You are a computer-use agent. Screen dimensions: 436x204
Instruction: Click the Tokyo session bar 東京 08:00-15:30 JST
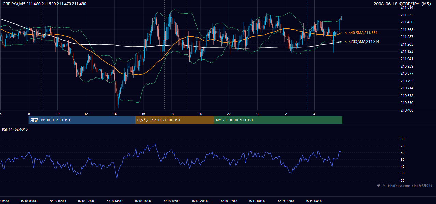point(82,120)
